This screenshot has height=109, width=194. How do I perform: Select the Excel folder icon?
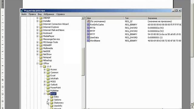click(x=48, y=75)
